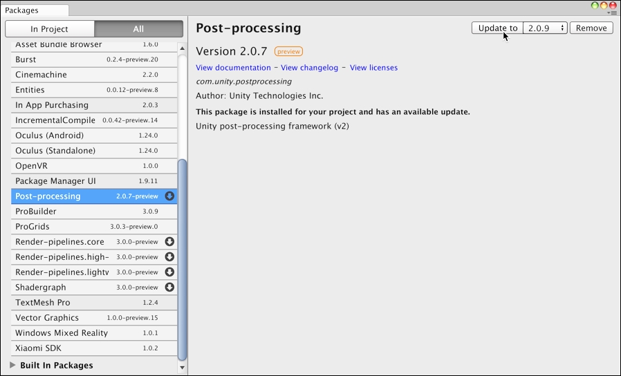Click the update arrow icon on Post-processing row
621x376 pixels.
coord(169,196)
